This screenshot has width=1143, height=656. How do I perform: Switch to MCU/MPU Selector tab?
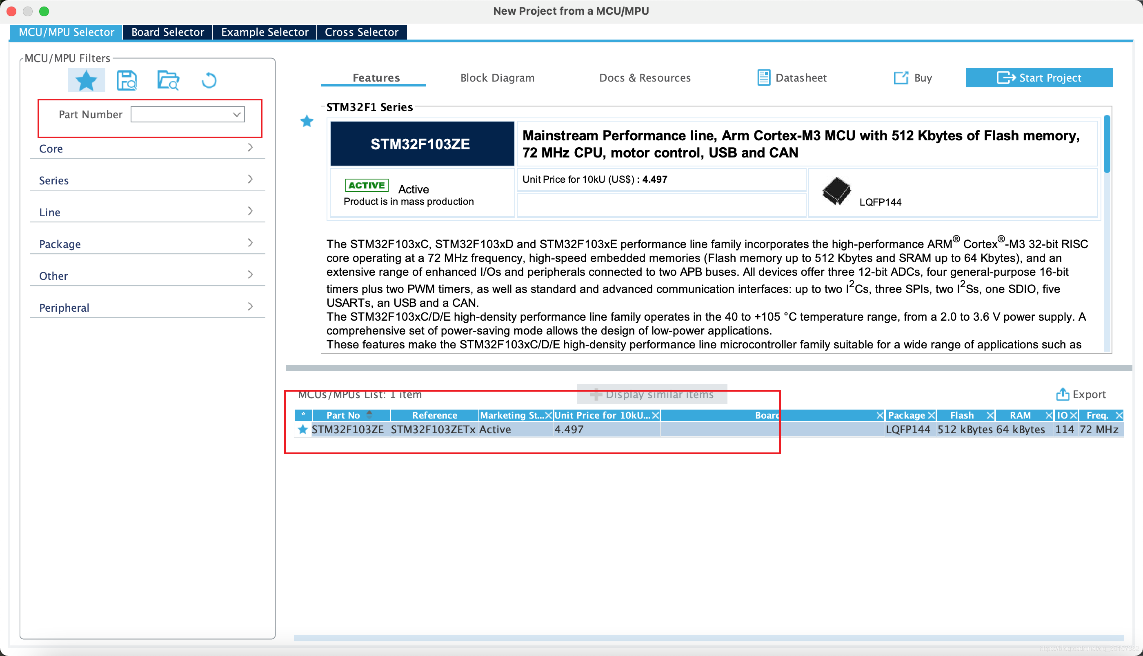click(66, 32)
